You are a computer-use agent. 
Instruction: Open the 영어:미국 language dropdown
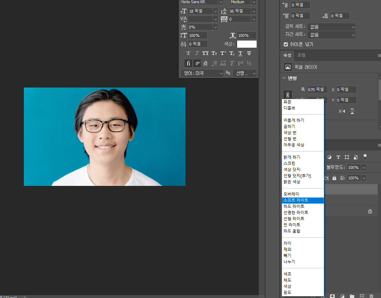[x=202, y=73]
